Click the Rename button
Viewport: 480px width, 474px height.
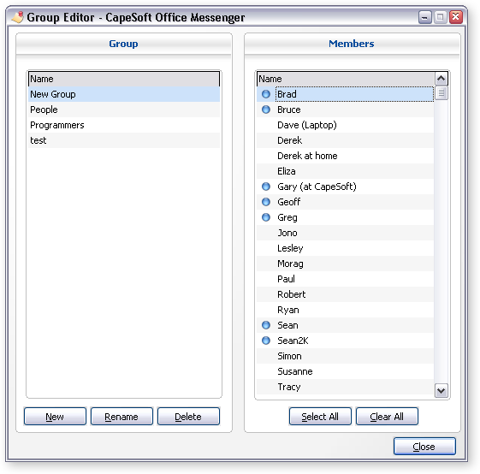121,417
